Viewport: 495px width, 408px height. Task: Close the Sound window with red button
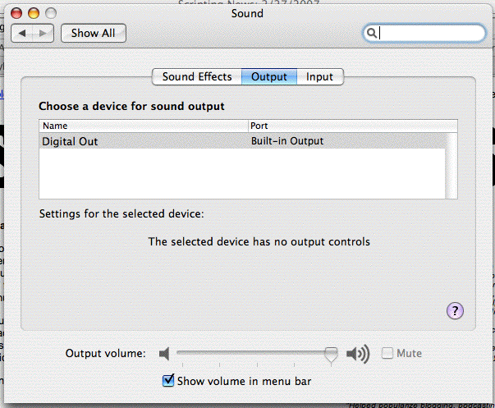pyautogui.click(x=17, y=13)
